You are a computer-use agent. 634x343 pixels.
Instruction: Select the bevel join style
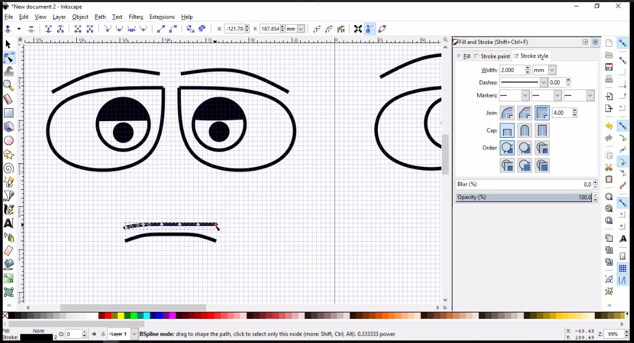point(524,113)
